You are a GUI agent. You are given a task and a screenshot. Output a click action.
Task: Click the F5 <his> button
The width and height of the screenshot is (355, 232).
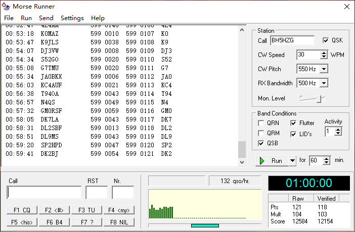[x=22, y=222]
